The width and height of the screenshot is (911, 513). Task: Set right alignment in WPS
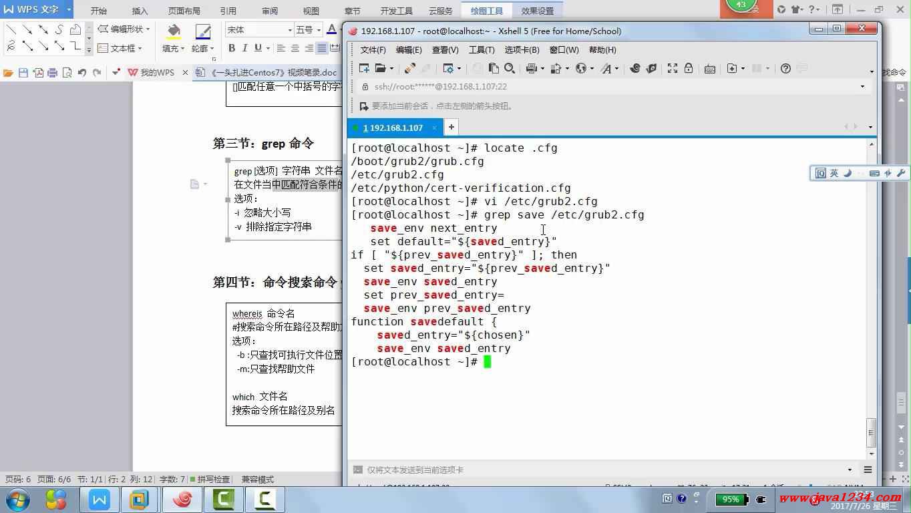[x=309, y=48]
